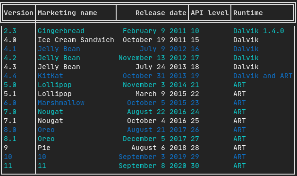Select API level 29 cell
The height and width of the screenshot is (176, 297).
[195, 157]
